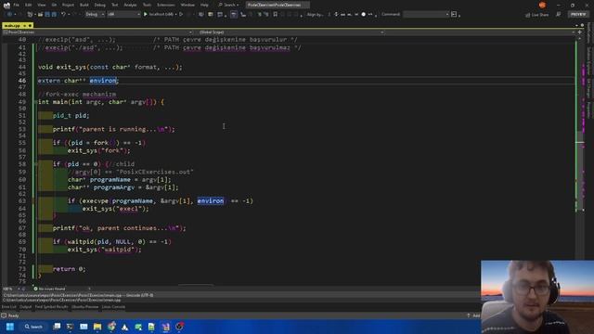Click the Undo arrow icon
594x334 pixels.
(x=64, y=15)
